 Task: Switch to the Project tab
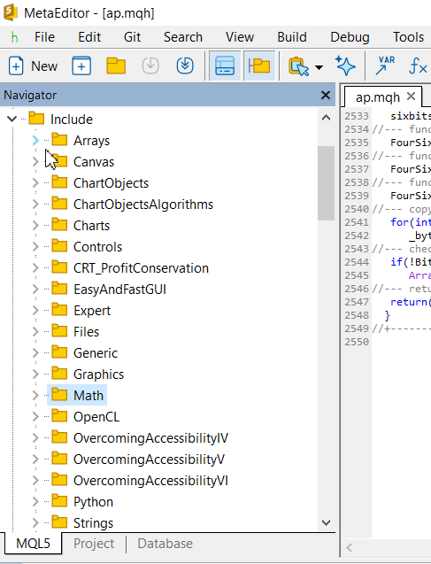[94, 544]
